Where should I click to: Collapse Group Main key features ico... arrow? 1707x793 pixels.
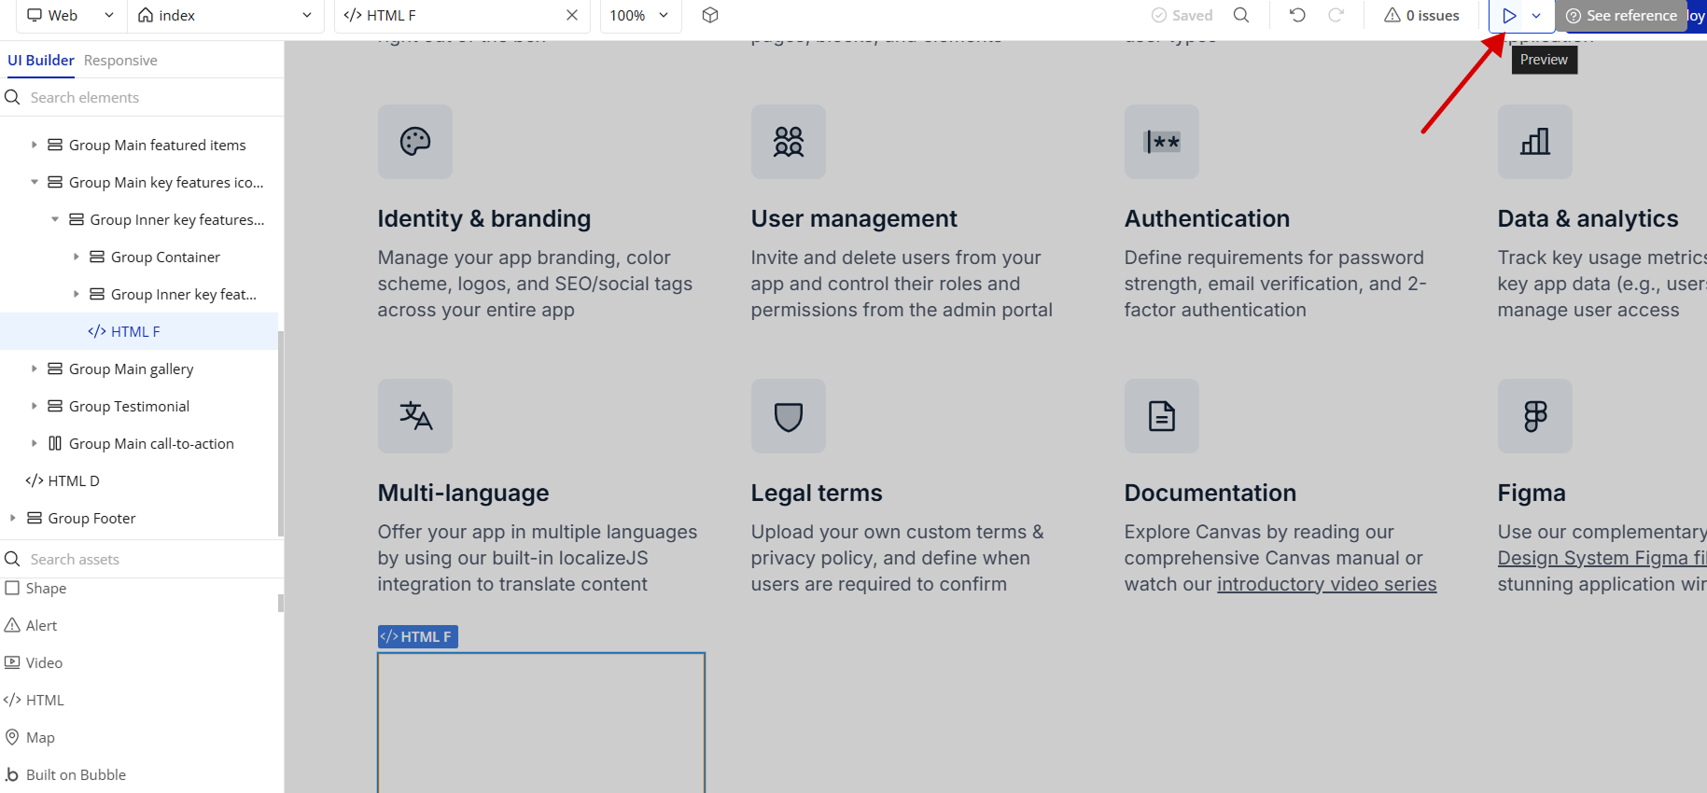click(x=35, y=182)
